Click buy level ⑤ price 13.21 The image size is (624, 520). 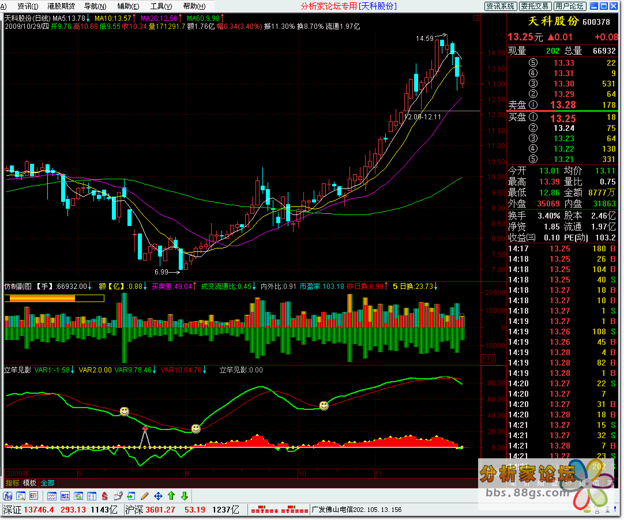coord(564,159)
